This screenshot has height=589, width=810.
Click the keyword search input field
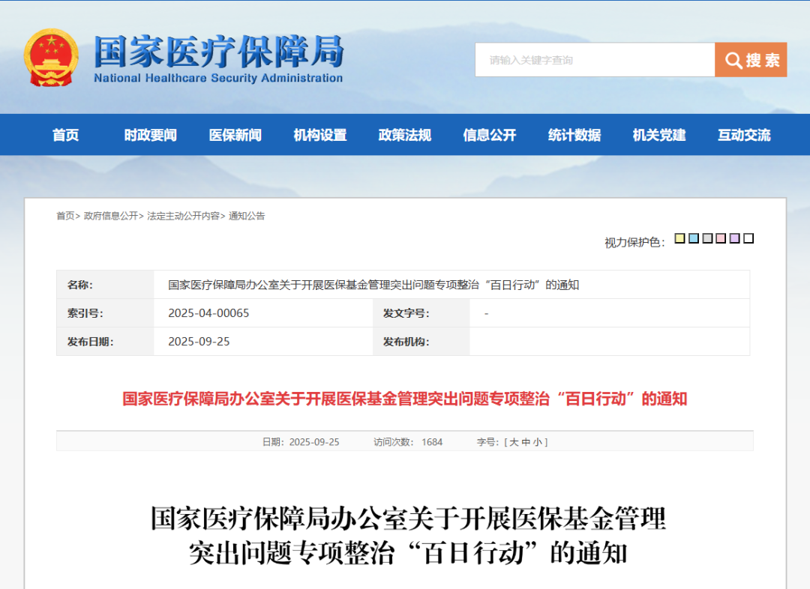tap(594, 60)
